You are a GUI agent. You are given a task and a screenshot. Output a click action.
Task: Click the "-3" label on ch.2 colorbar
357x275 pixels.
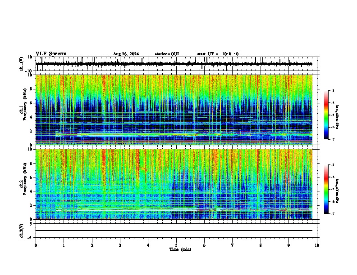(333, 165)
